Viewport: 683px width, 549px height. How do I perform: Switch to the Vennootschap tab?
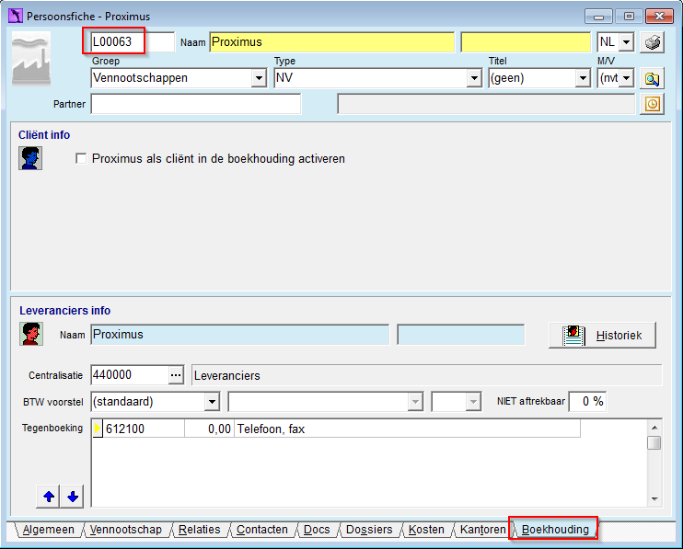[125, 530]
